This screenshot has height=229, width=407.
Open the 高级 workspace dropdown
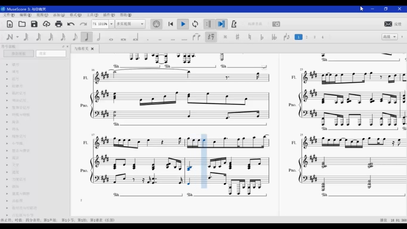coord(390,37)
